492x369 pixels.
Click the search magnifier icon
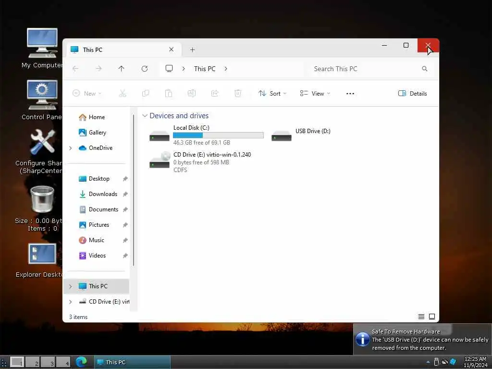point(425,69)
